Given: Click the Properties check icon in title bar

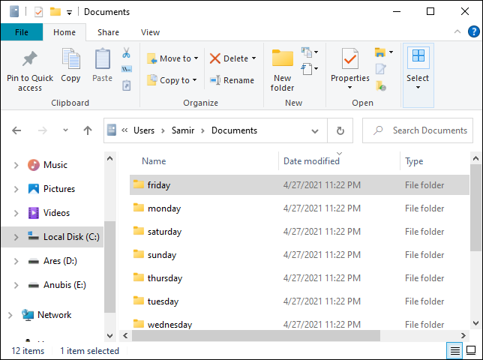Looking at the screenshot, I should (x=38, y=12).
